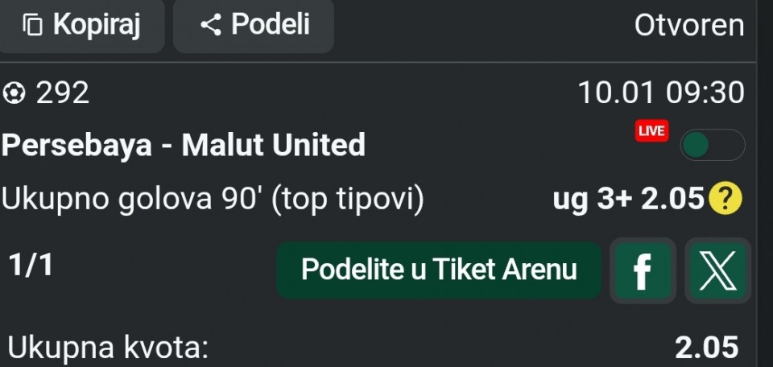The image size is (773, 367).
Task: Tap the Ukupna kvota label
Action: (108, 348)
